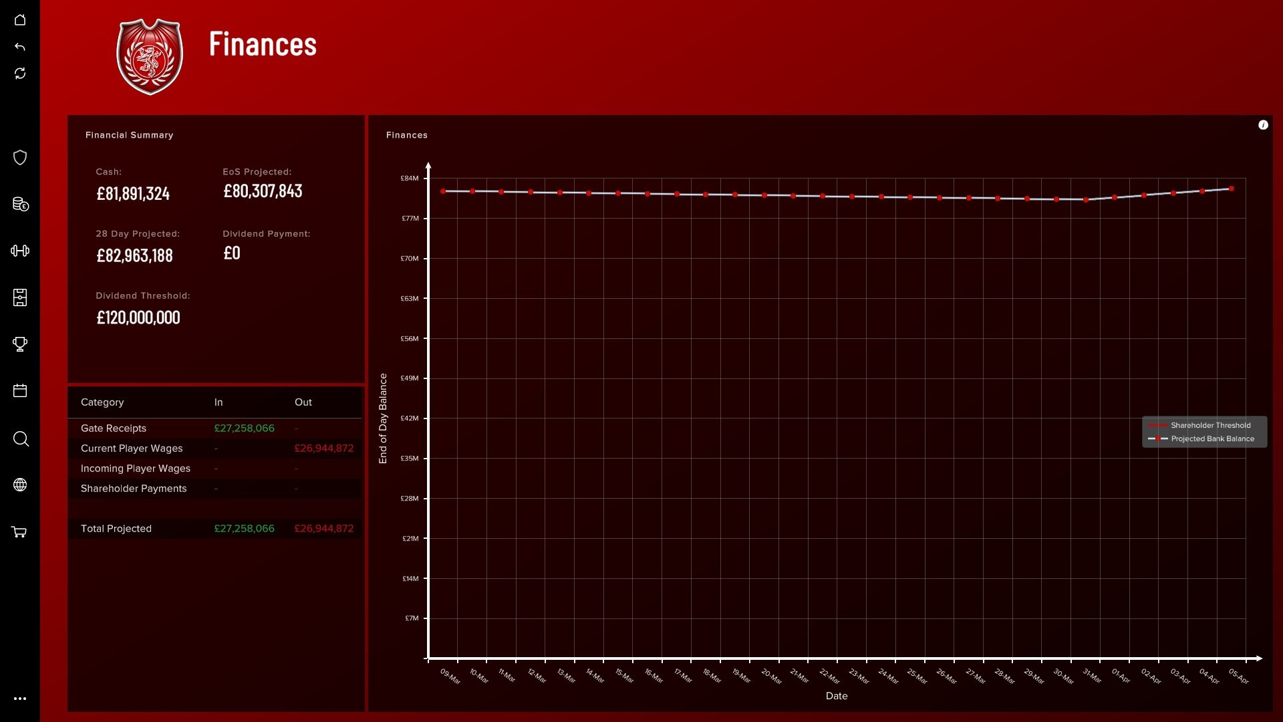The width and height of the screenshot is (1283, 722).
Task: Open the finances coins icon
Action: [20, 205]
